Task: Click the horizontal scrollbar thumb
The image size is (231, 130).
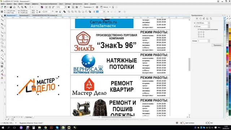Action: tap(116, 117)
